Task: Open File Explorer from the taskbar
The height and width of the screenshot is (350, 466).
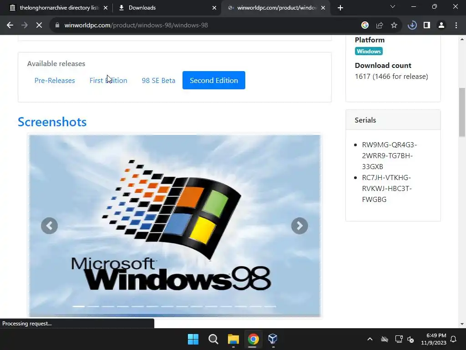Action: pos(233,339)
